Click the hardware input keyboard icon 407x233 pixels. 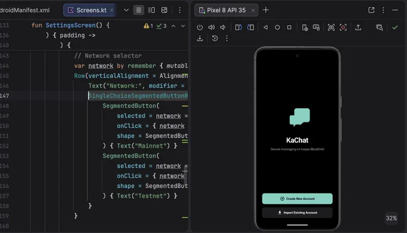click(317, 27)
